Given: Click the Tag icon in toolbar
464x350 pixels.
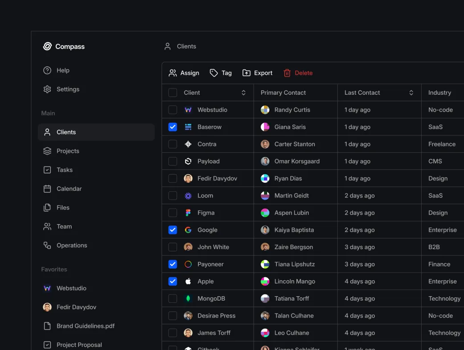Looking at the screenshot, I should 214,73.
